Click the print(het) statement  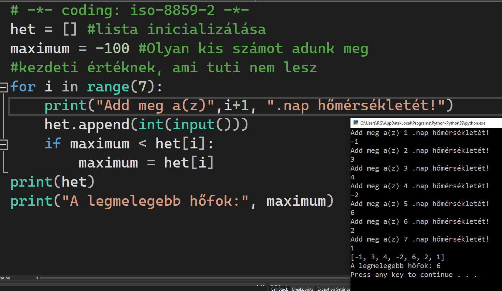(52, 182)
